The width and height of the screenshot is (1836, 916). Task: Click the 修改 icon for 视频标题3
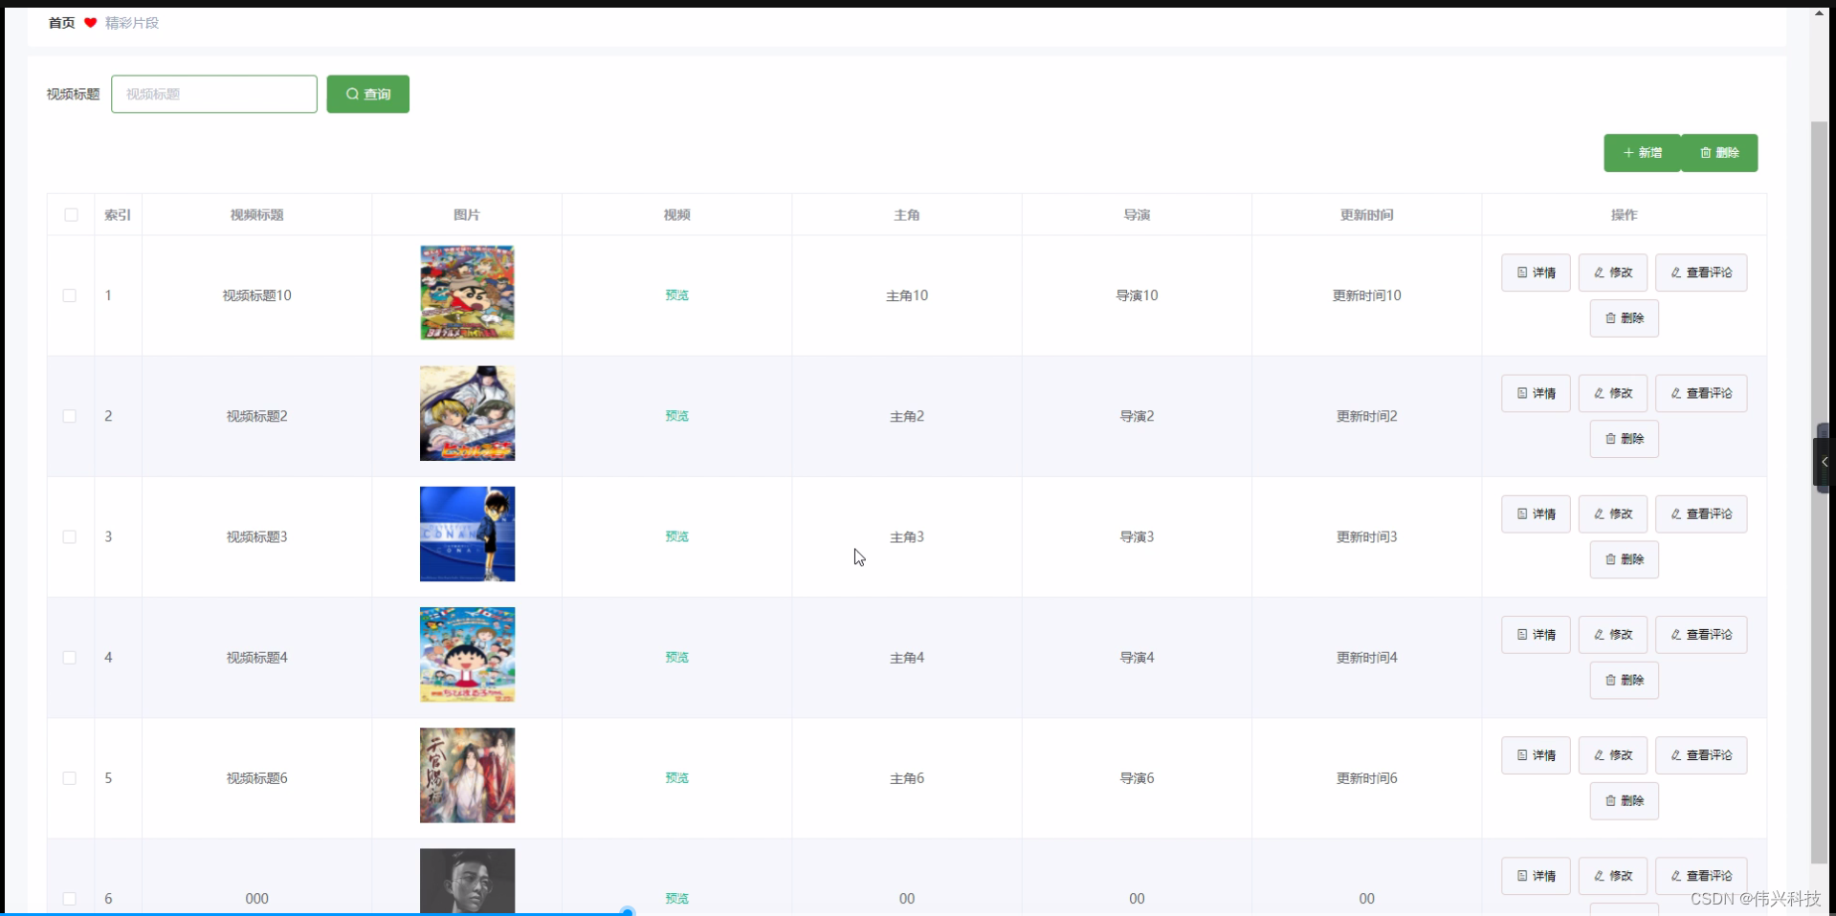pos(1599,513)
